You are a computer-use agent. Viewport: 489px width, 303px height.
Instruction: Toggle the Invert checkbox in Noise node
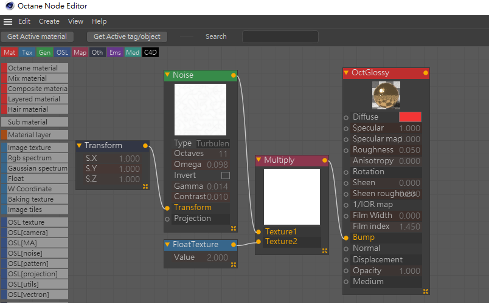[226, 175]
